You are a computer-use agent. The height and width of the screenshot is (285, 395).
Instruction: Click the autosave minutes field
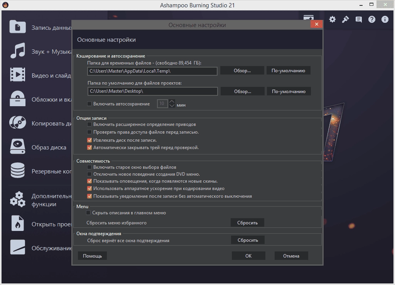pyautogui.click(x=162, y=103)
